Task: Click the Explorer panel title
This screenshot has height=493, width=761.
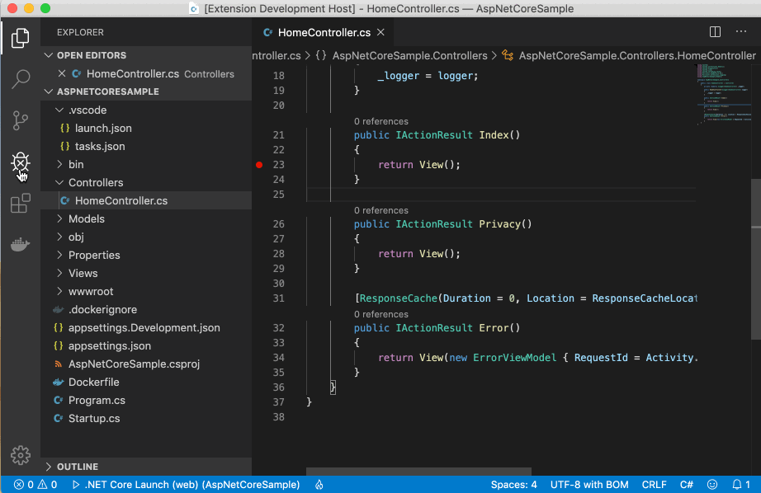Action: pyautogui.click(x=80, y=32)
